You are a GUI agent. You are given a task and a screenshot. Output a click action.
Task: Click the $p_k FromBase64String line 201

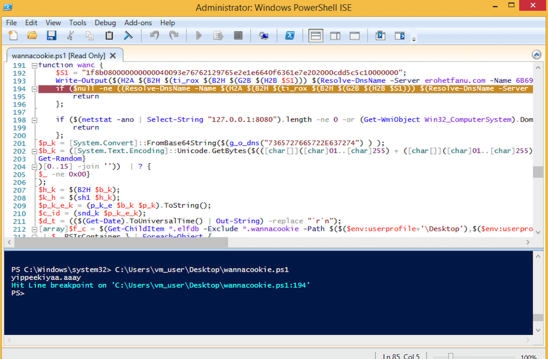212,143
